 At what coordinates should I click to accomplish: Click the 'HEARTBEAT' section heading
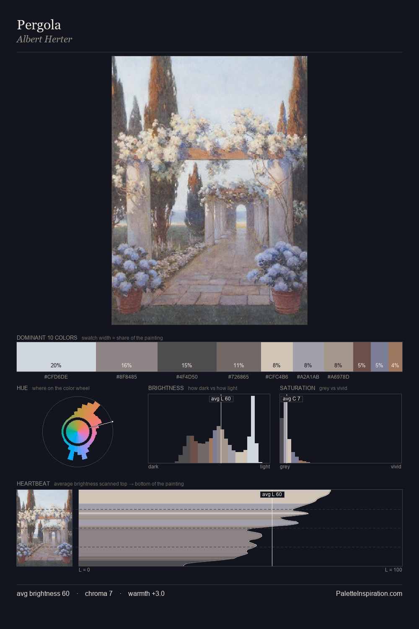(33, 483)
